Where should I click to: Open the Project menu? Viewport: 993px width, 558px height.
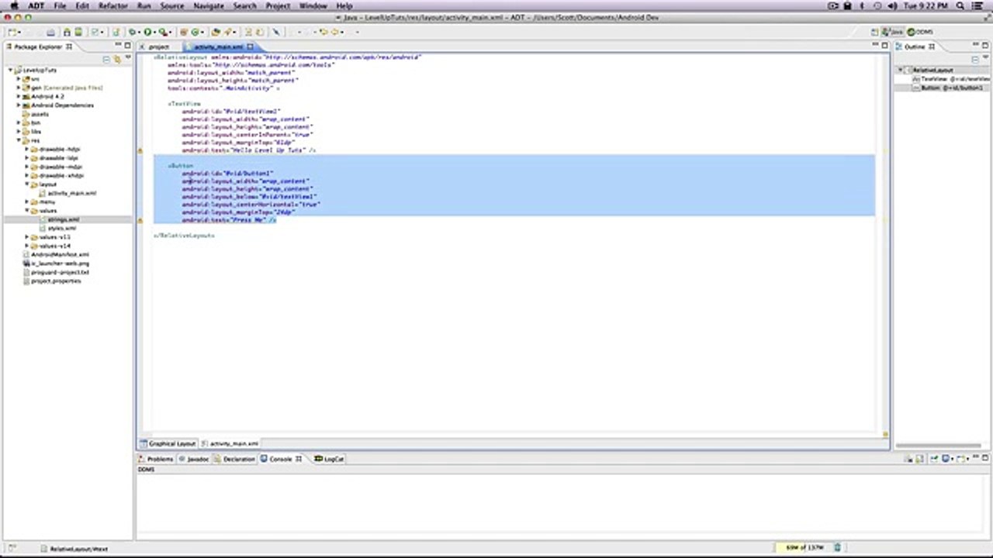(x=278, y=5)
